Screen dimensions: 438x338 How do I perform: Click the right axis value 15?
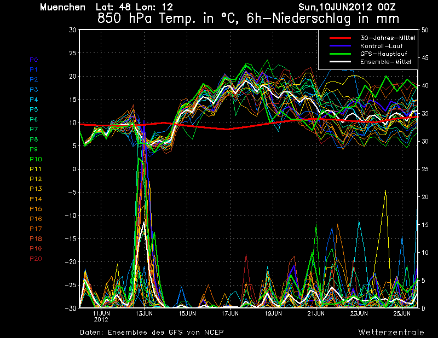click(425, 225)
